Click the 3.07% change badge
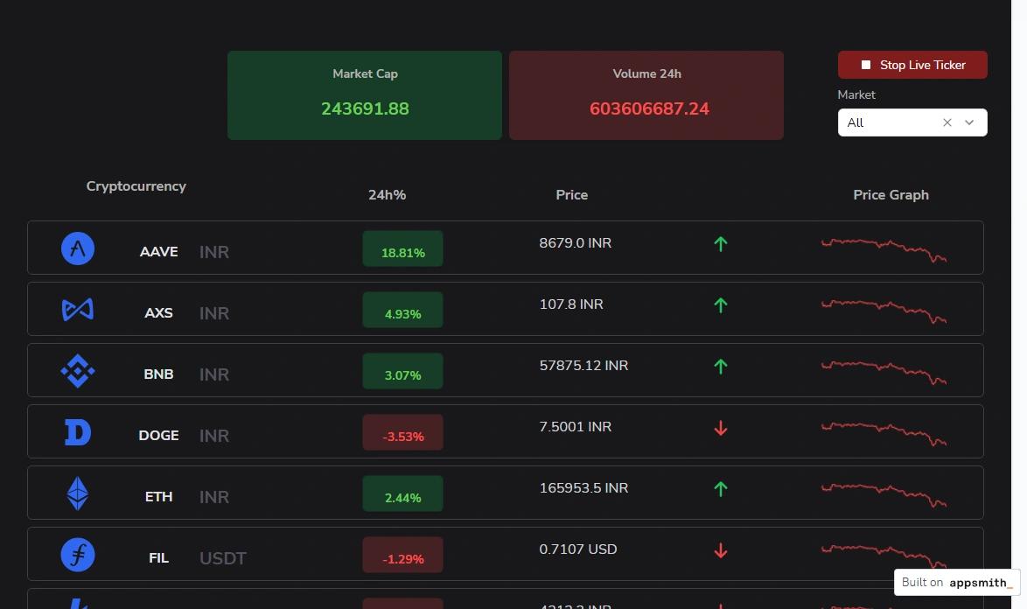The image size is (1027, 609). (x=402, y=371)
